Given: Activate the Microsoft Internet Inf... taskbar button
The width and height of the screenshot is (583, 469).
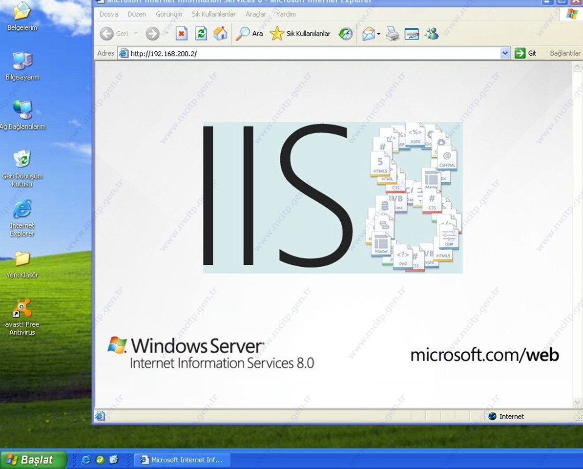Looking at the screenshot, I should 182,460.
